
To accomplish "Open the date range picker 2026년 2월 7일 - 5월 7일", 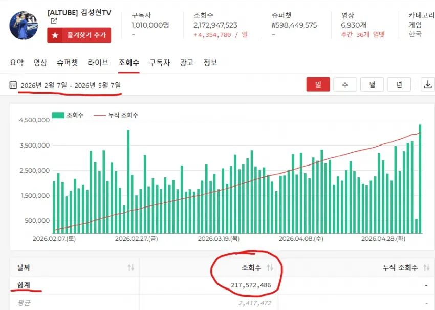I will click(71, 85).
